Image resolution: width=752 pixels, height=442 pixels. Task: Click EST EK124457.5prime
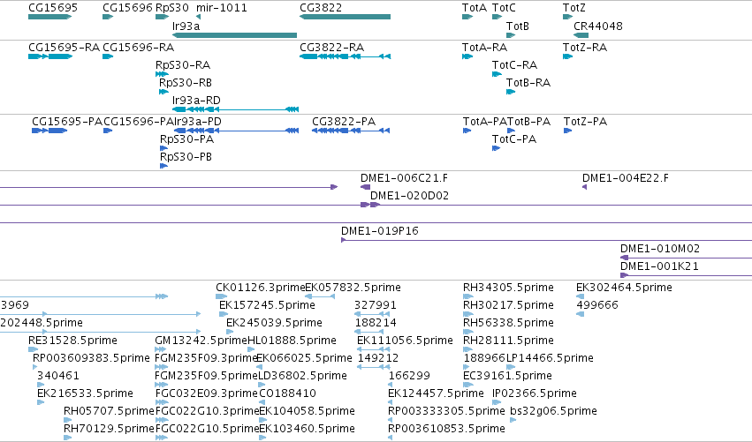click(x=391, y=402)
